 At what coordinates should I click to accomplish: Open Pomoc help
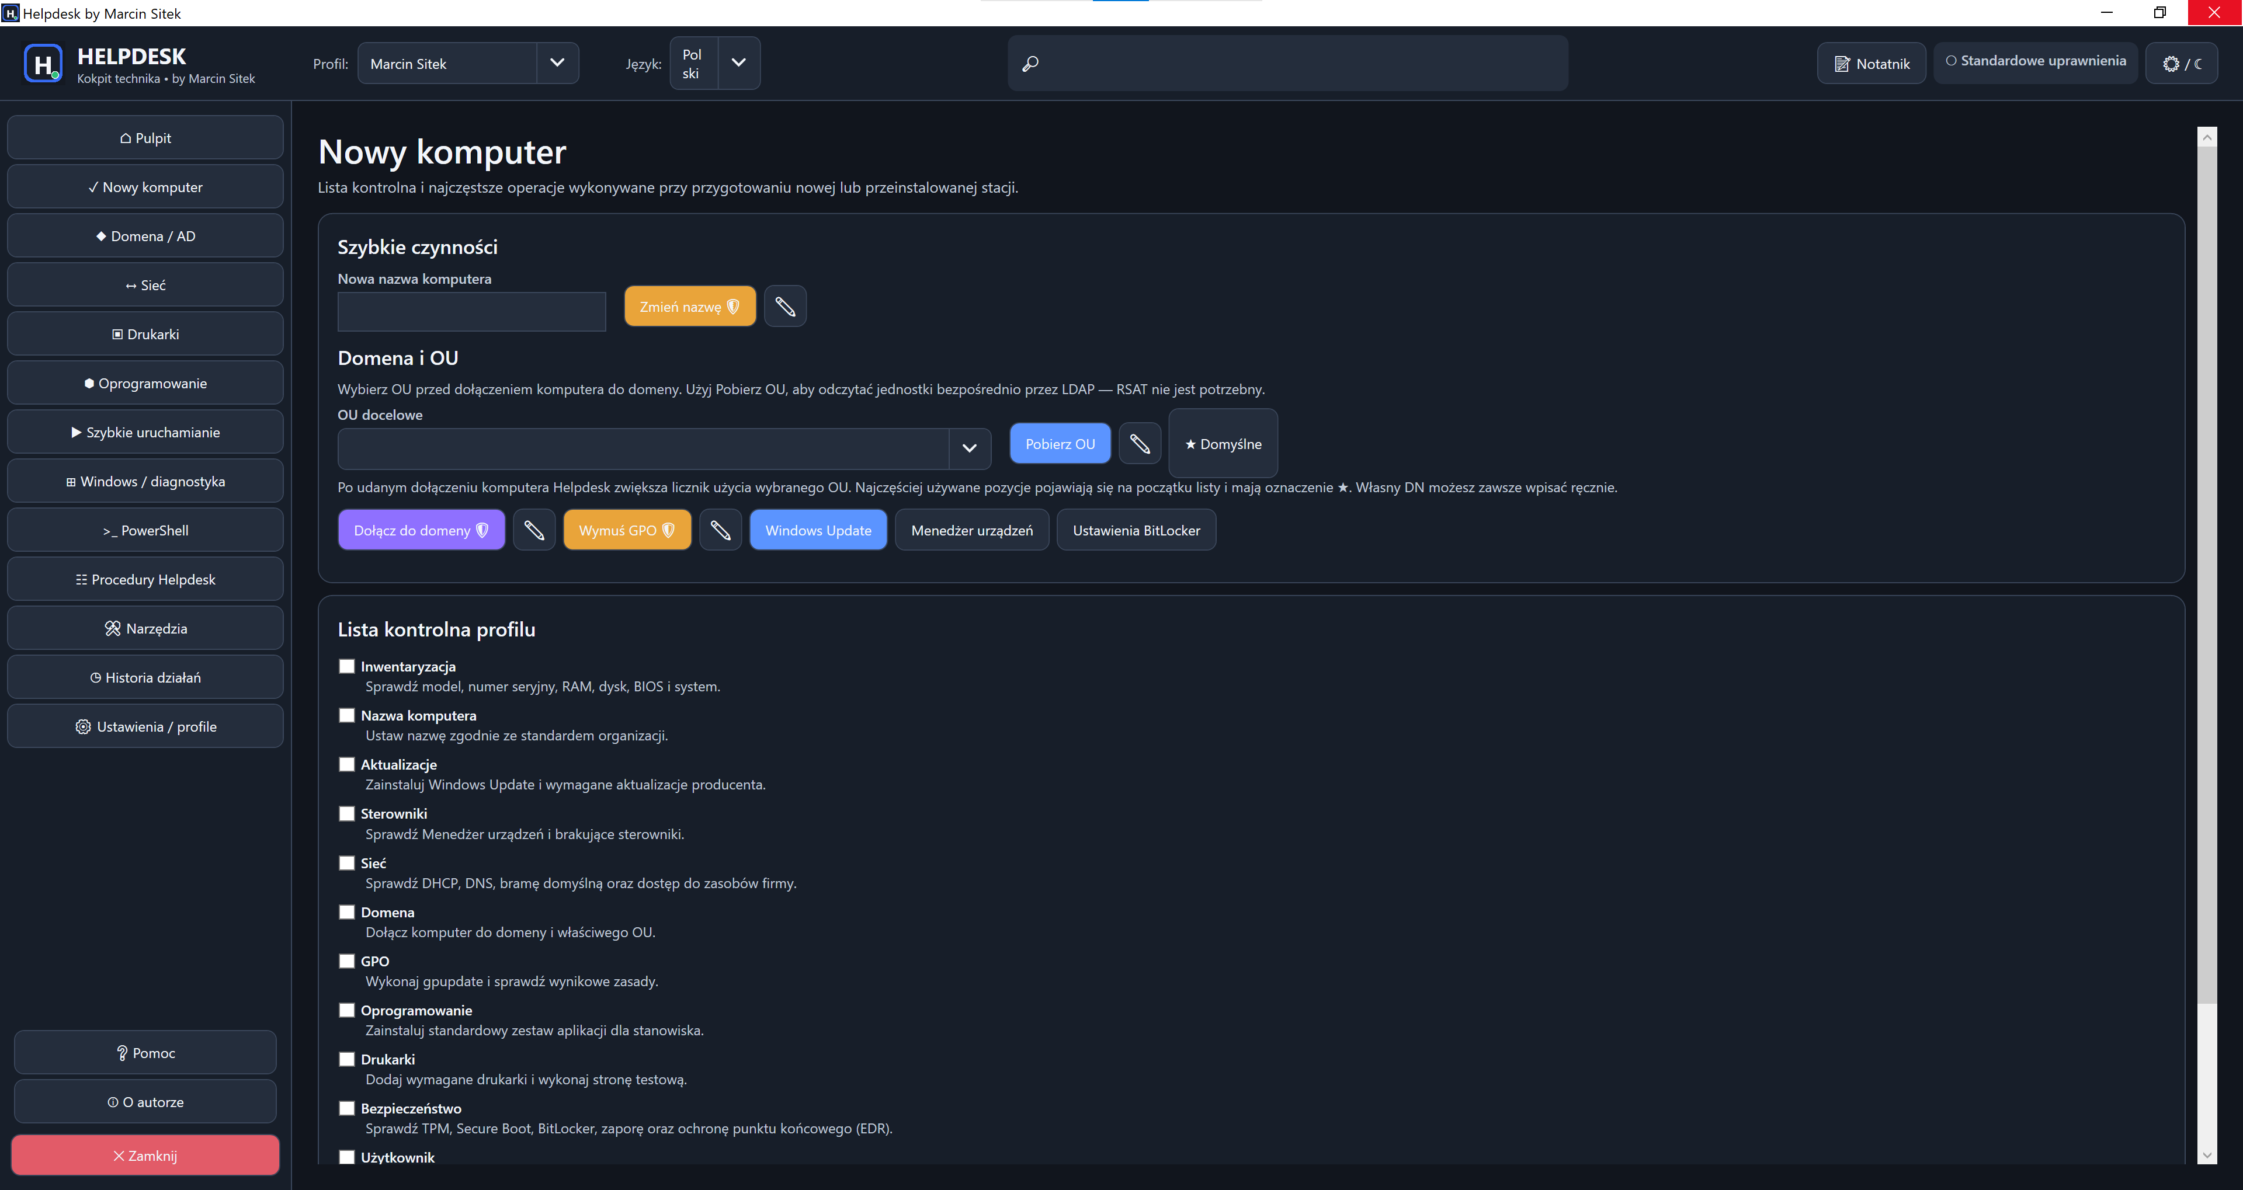pos(145,1052)
